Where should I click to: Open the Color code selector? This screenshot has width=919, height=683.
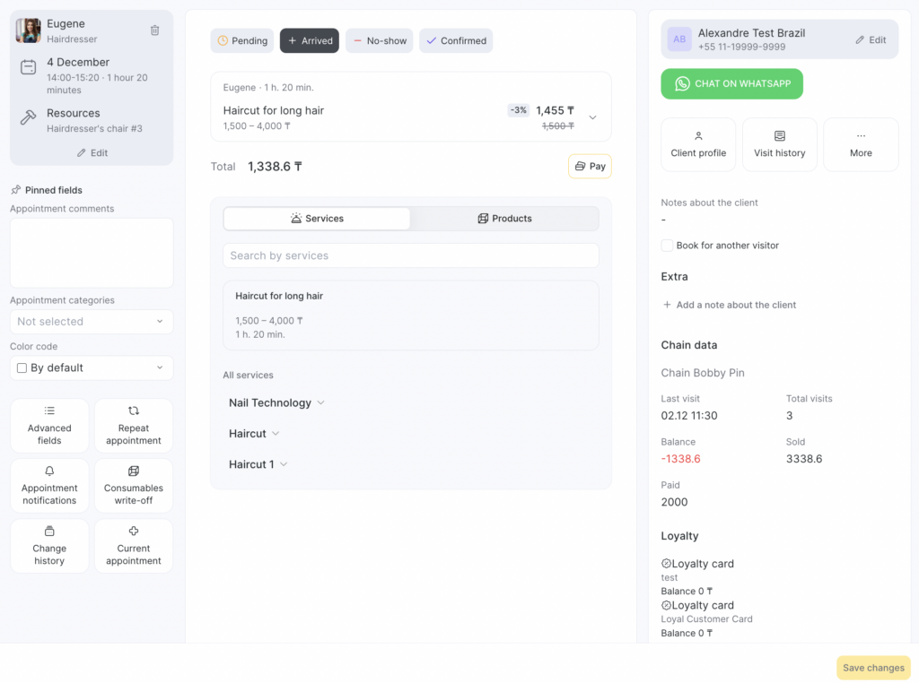[92, 368]
